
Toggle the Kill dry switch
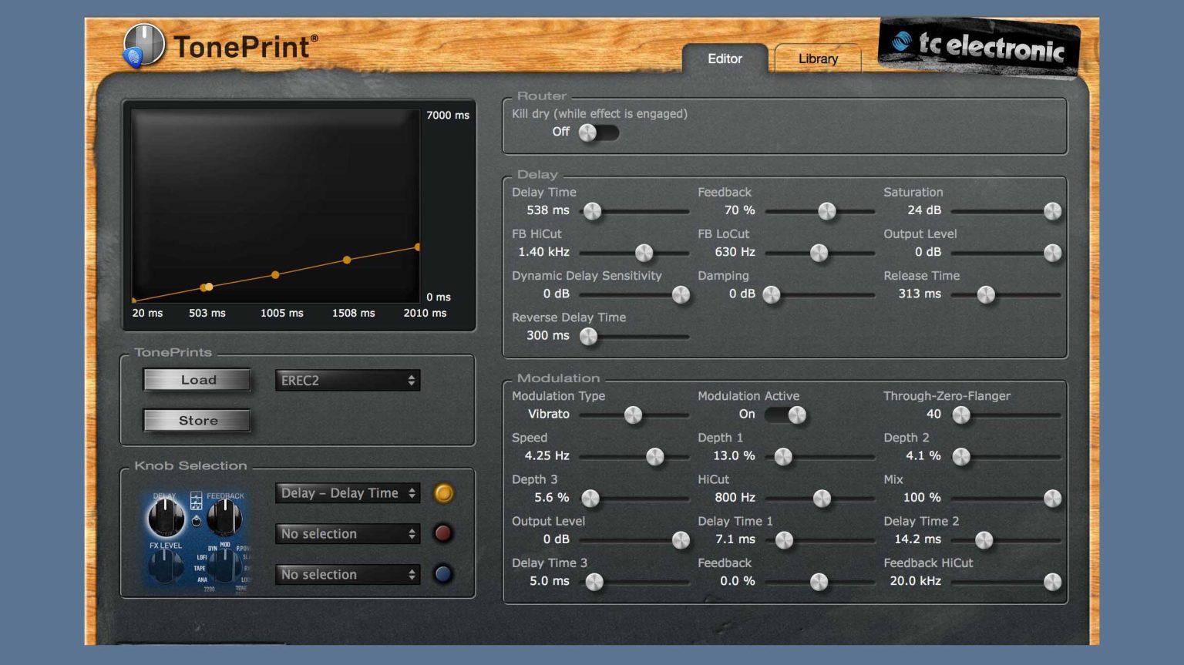point(597,133)
